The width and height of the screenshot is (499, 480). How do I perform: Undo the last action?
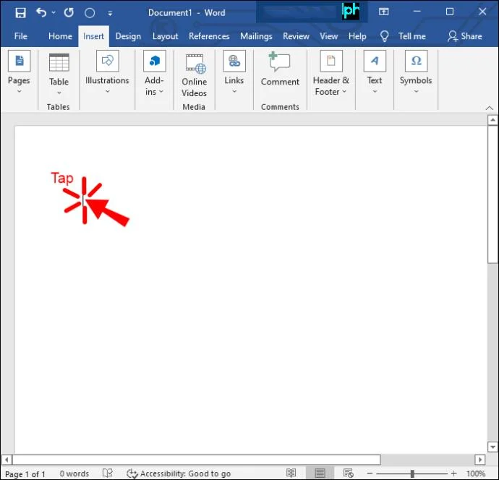41,12
